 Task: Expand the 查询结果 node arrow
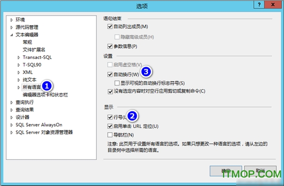(x=12, y=110)
